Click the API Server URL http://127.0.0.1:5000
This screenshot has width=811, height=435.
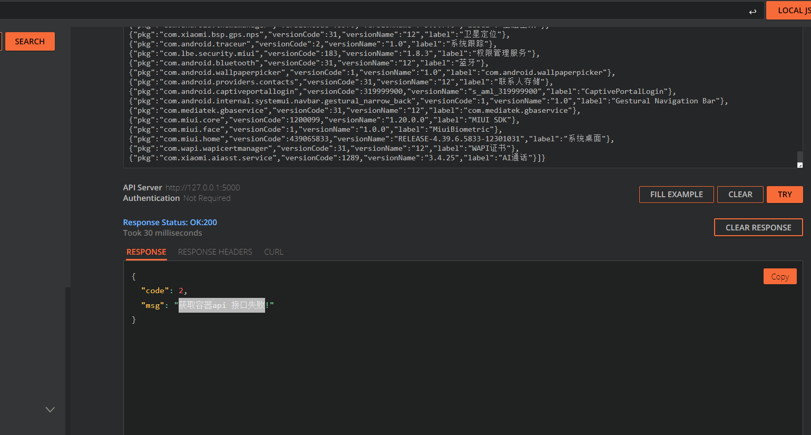coord(202,188)
